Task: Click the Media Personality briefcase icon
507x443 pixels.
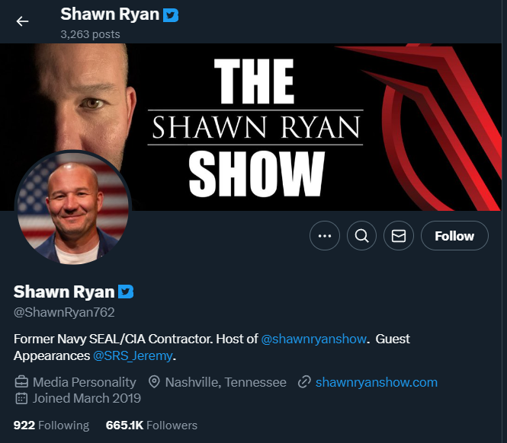Action: 21,382
